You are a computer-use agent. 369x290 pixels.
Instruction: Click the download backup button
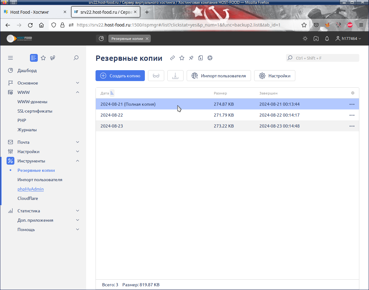click(x=175, y=76)
